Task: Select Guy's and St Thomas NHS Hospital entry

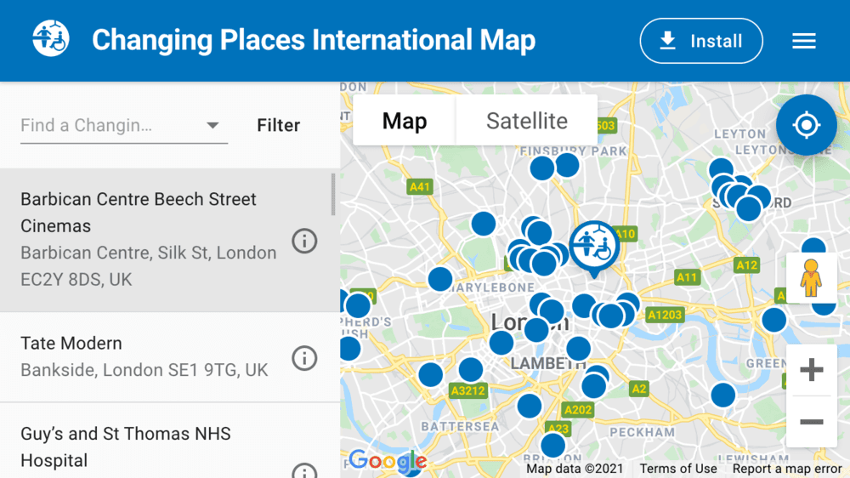Action: point(144,447)
